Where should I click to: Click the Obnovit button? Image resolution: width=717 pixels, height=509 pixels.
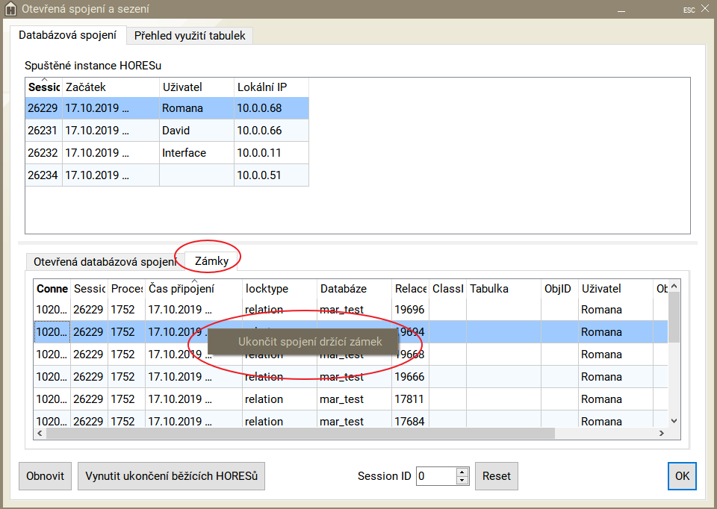point(45,476)
